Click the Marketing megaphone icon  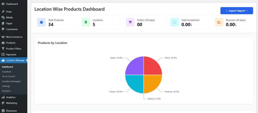(x=3, y=103)
